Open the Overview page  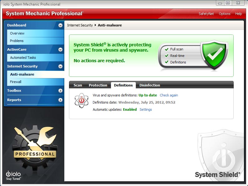click(x=36, y=33)
